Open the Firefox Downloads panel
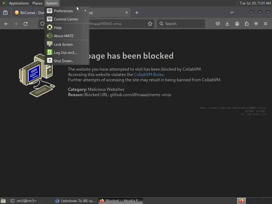This screenshot has width=272, height=204. tap(227, 24)
